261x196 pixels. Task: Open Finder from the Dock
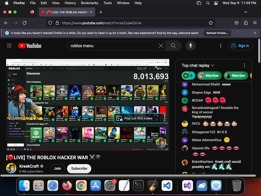[x=24, y=186]
